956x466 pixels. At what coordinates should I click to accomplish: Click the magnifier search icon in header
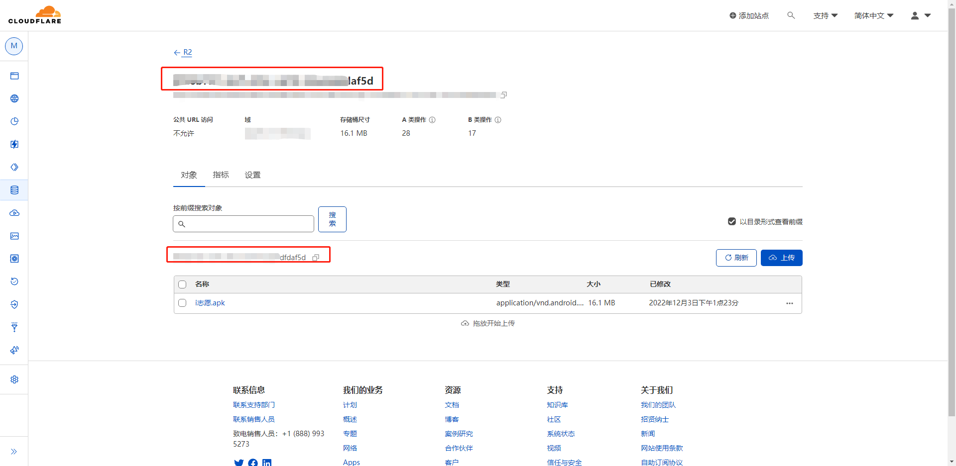(x=791, y=15)
